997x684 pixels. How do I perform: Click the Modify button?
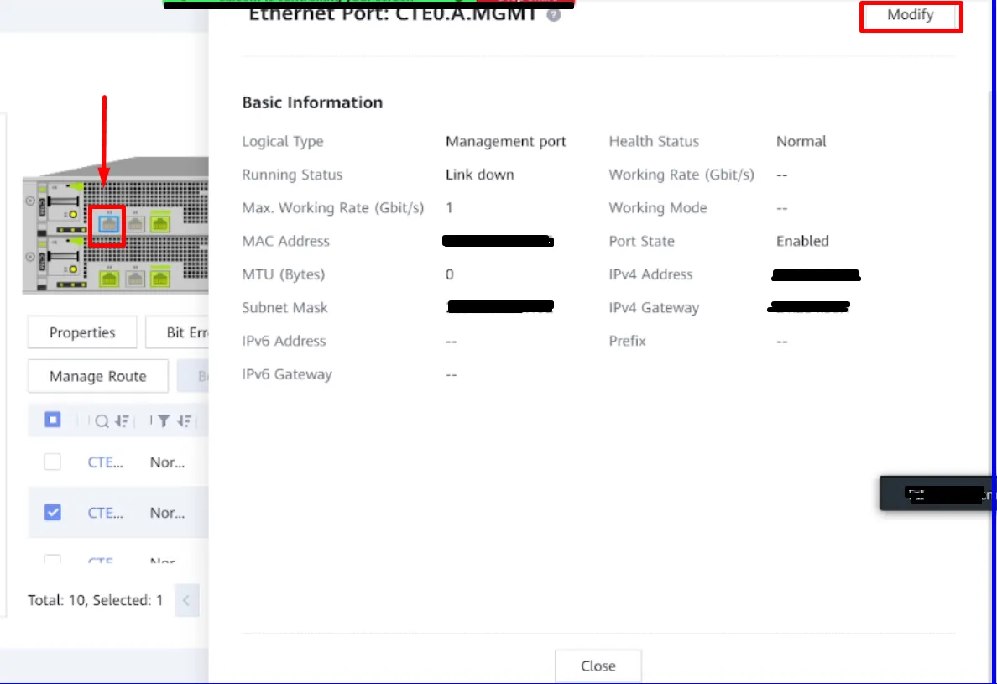point(911,15)
